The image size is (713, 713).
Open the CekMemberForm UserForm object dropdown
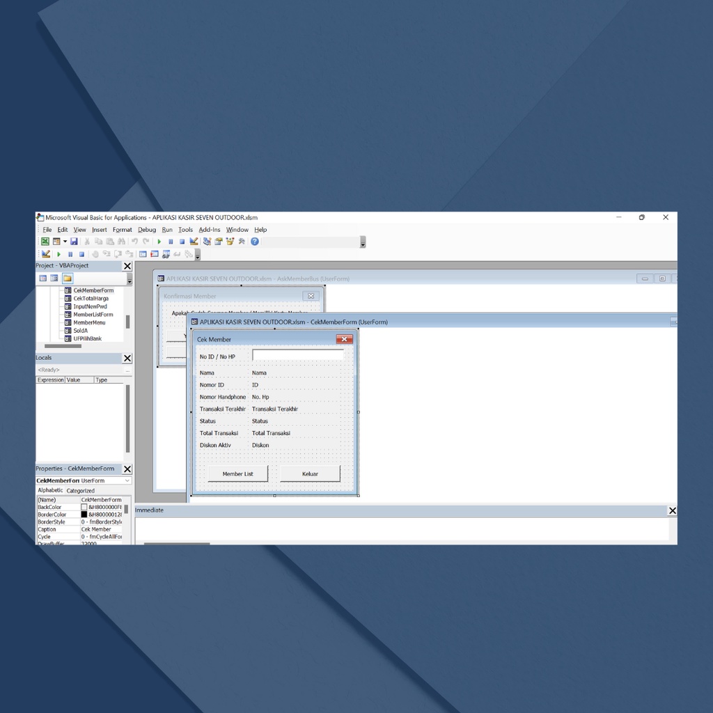click(127, 480)
